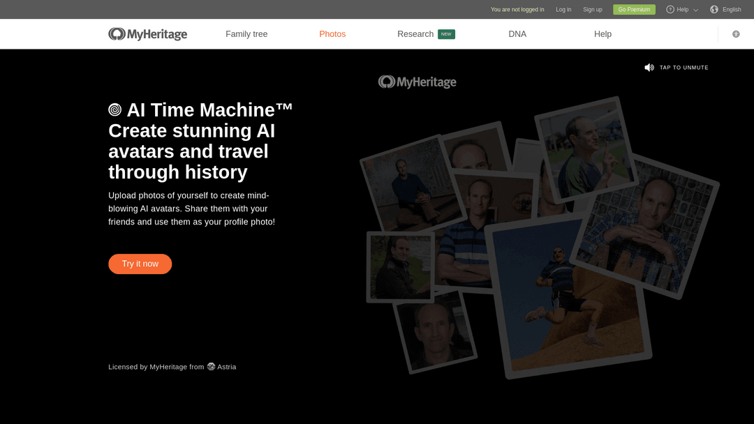The width and height of the screenshot is (754, 424).
Task: Click the Log in link
Action: point(563,10)
